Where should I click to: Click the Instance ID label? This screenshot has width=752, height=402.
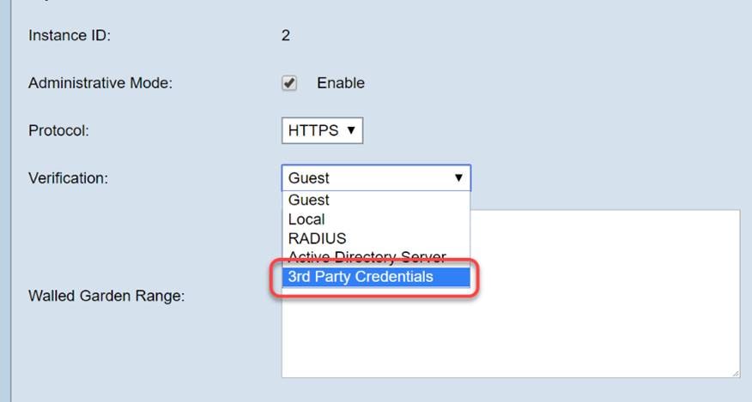click(x=70, y=36)
